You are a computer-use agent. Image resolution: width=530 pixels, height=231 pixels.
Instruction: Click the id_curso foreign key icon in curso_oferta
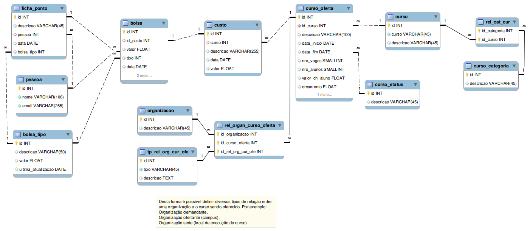[299, 26]
